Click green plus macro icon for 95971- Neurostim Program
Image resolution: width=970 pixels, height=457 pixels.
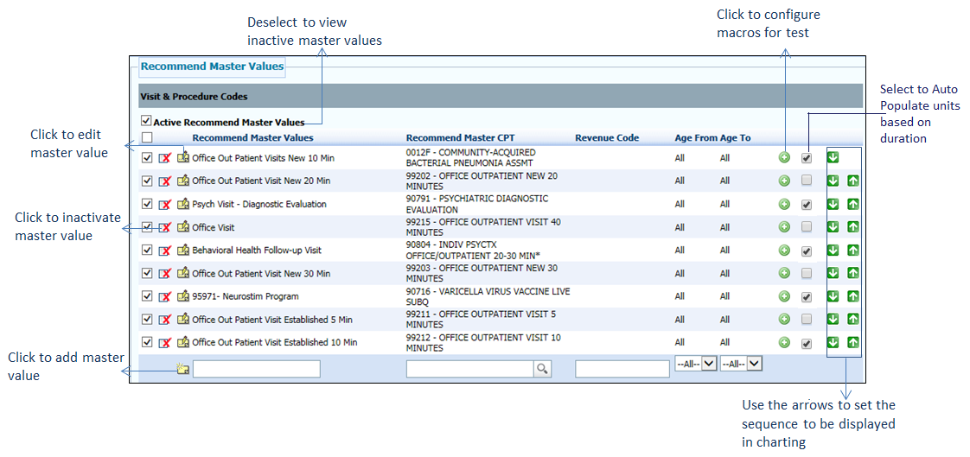pyautogui.click(x=784, y=296)
